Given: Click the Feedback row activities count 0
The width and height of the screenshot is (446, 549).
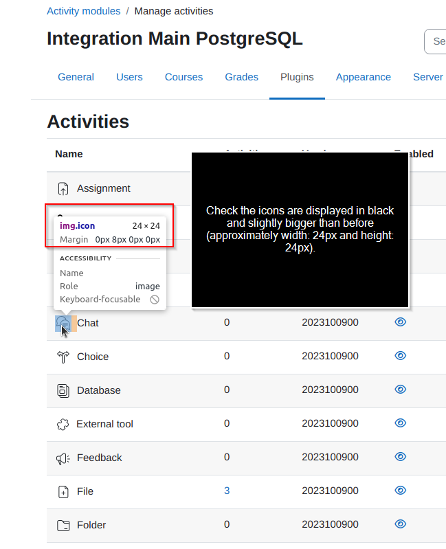Looking at the screenshot, I should 227,457.
